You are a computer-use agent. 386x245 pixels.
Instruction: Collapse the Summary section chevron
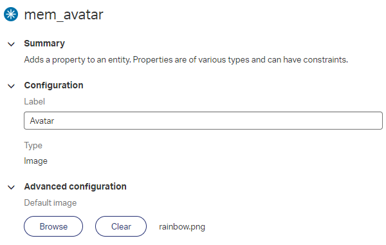(12, 44)
